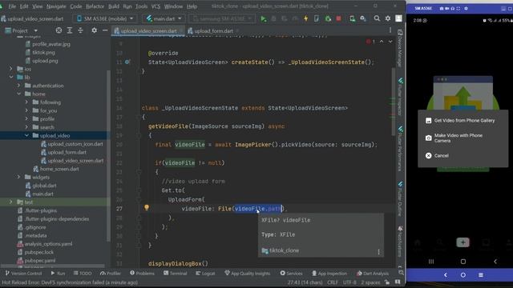This screenshot has width=513, height=288.
Task: Tap Make Video with Phone Camera
Action: 463,138
